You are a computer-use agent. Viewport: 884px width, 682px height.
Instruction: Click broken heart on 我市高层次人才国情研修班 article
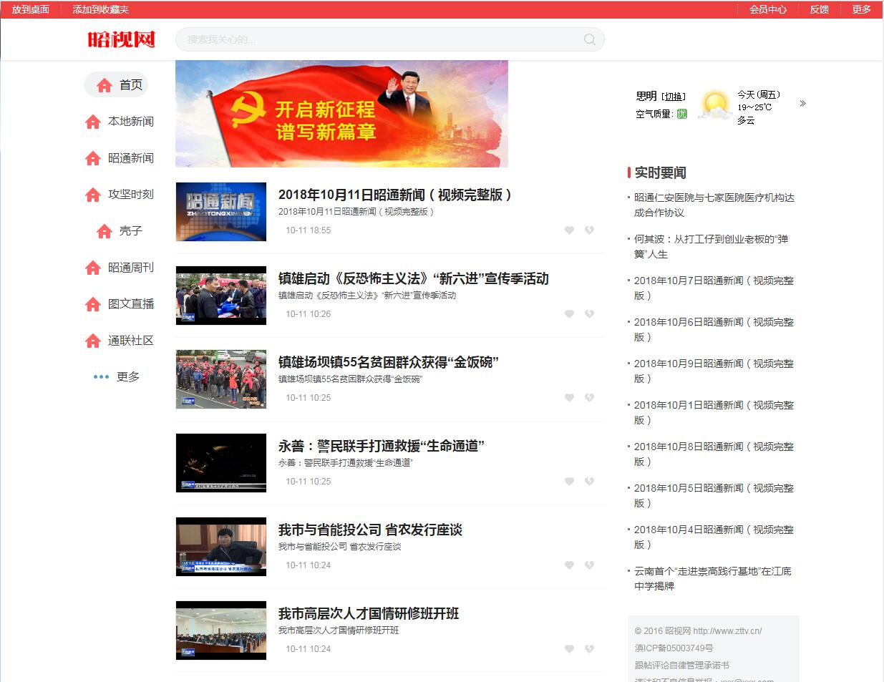coord(589,649)
